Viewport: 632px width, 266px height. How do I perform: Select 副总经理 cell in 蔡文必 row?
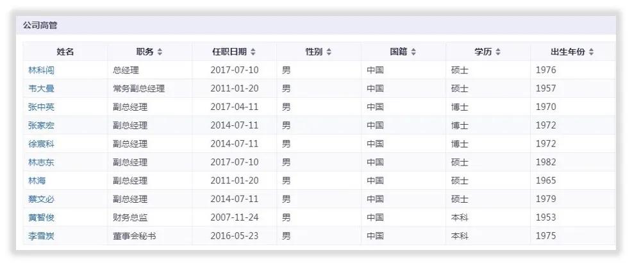[150, 199]
